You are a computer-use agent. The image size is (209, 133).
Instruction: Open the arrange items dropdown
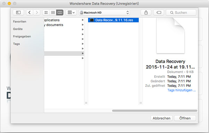pyautogui.click(x=71, y=13)
